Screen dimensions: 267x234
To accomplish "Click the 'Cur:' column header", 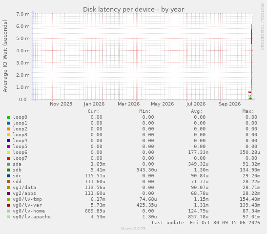I will point(93,111).
